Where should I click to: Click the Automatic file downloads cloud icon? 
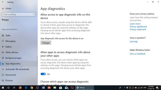tap(3, 69)
